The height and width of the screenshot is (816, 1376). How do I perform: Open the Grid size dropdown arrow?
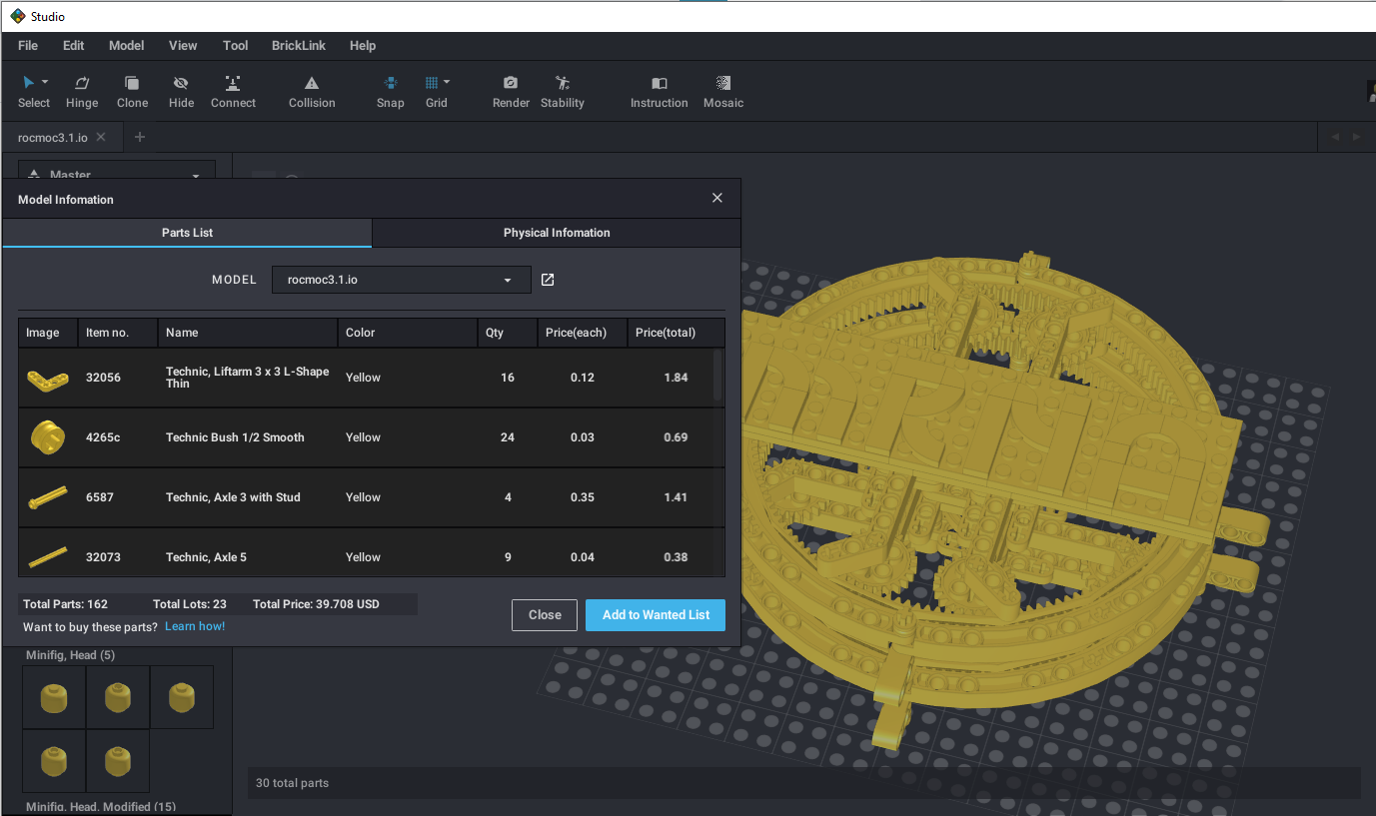click(x=447, y=82)
